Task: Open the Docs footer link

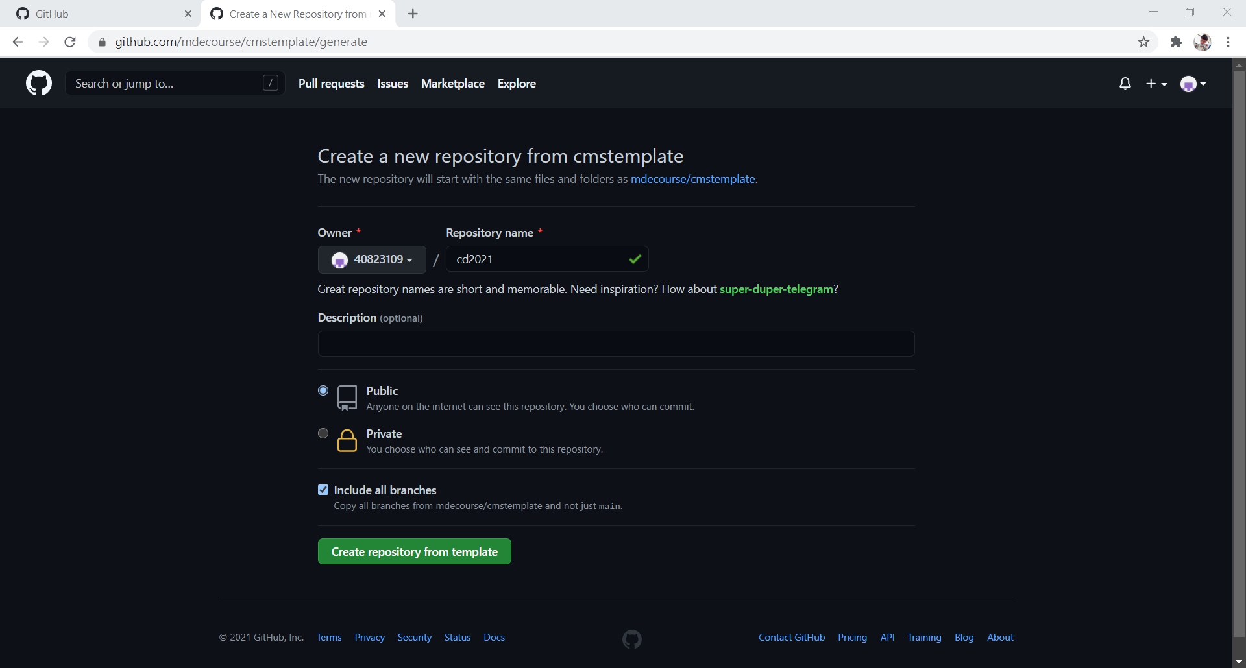Action: [495, 638]
